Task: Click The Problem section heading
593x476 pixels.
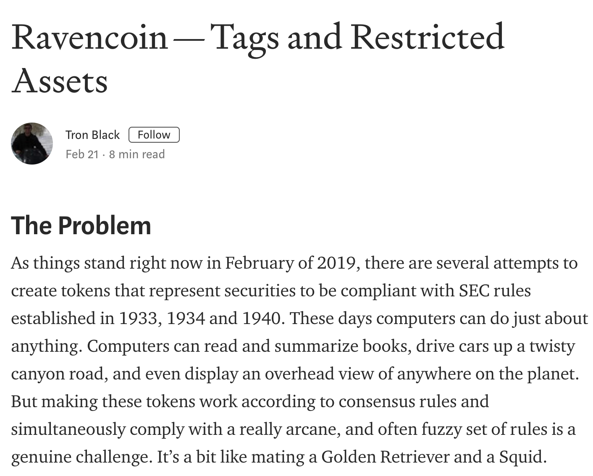Action: point(81,225)
